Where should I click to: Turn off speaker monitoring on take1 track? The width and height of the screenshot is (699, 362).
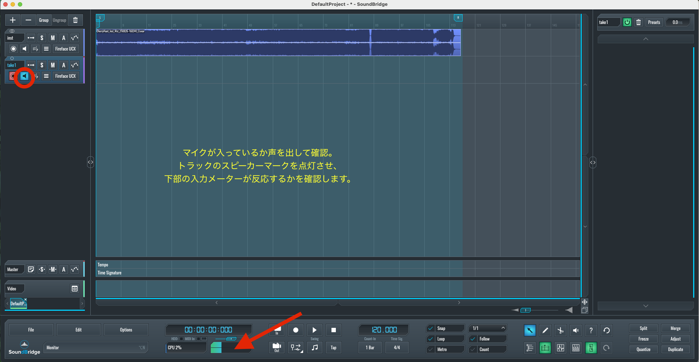[24, 76]
